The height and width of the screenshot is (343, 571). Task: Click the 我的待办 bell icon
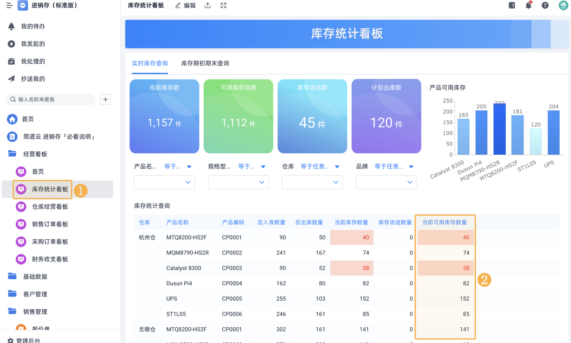(x=11, y=26)
